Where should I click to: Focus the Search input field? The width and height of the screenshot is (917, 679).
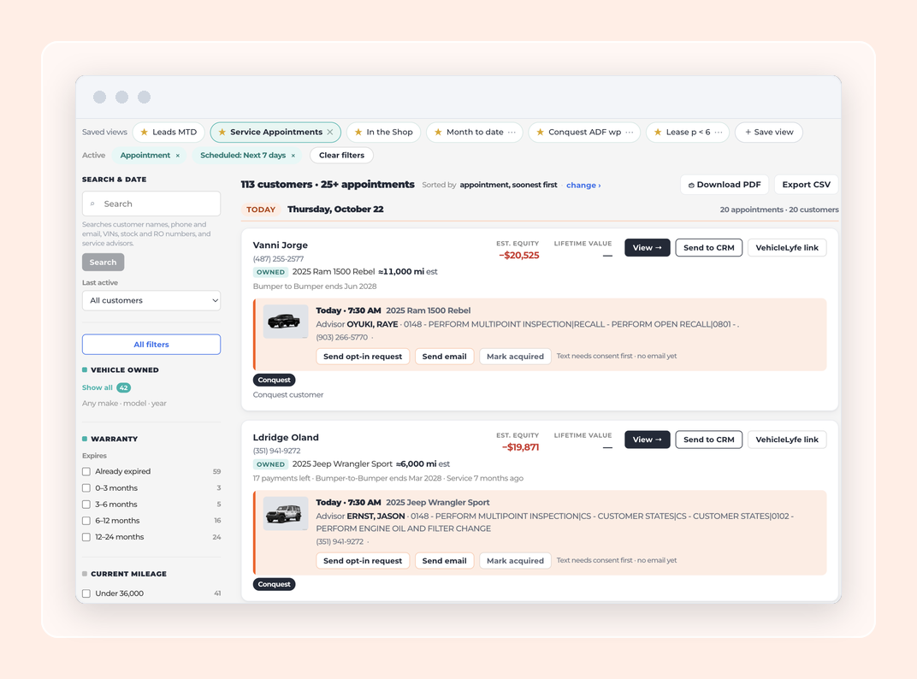click(151, 204)
